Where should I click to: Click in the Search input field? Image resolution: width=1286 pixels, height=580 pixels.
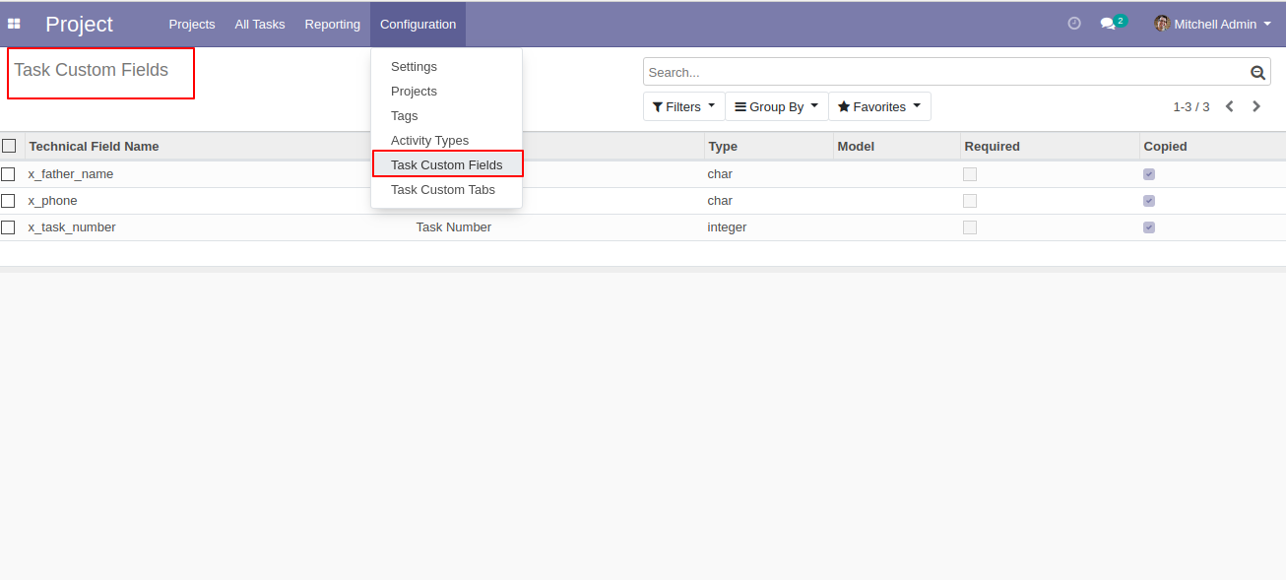[x=945, y=72]
